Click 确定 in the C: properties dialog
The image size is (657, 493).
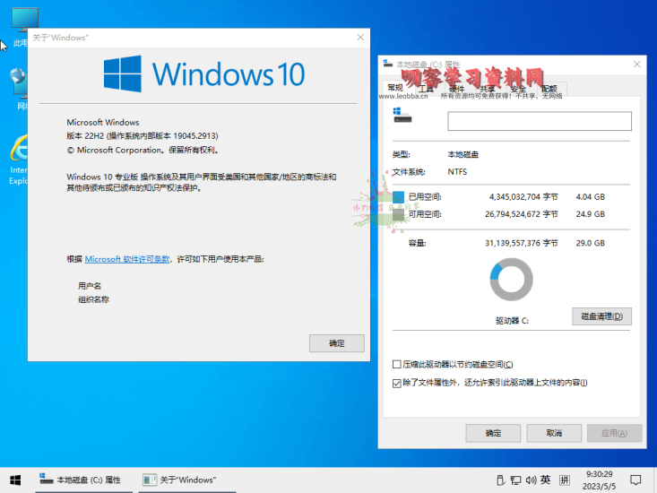click(x=493, y=433)
